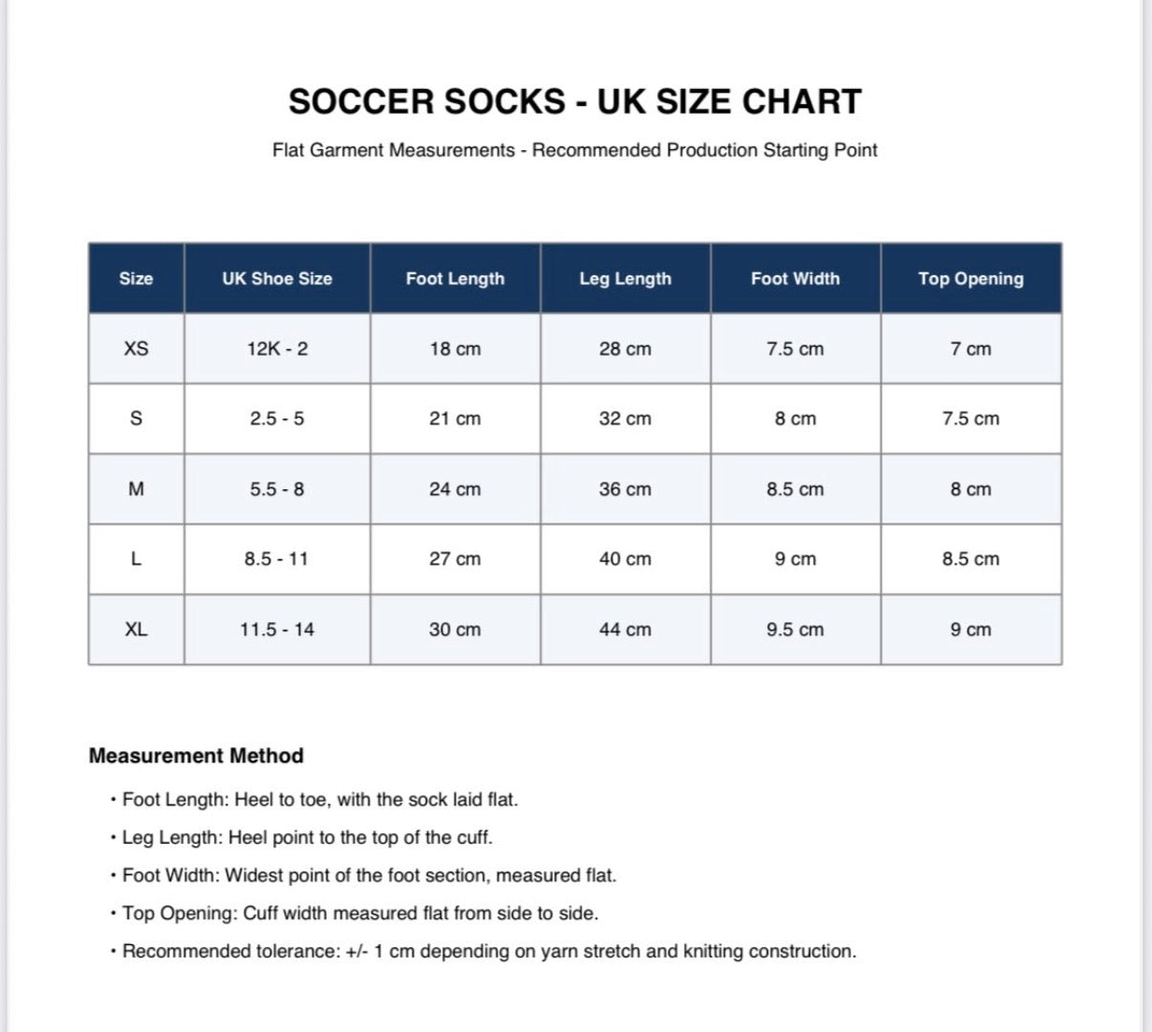Click the Foot Width header cell
Image resolution: width=1152 pixels, height=1032 pixels.
point(796,278)
